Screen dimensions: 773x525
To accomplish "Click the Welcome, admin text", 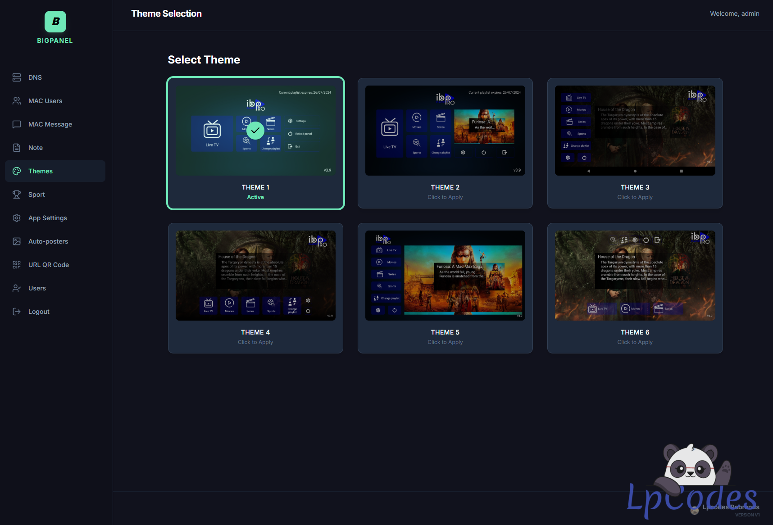I will click(734, 14).
